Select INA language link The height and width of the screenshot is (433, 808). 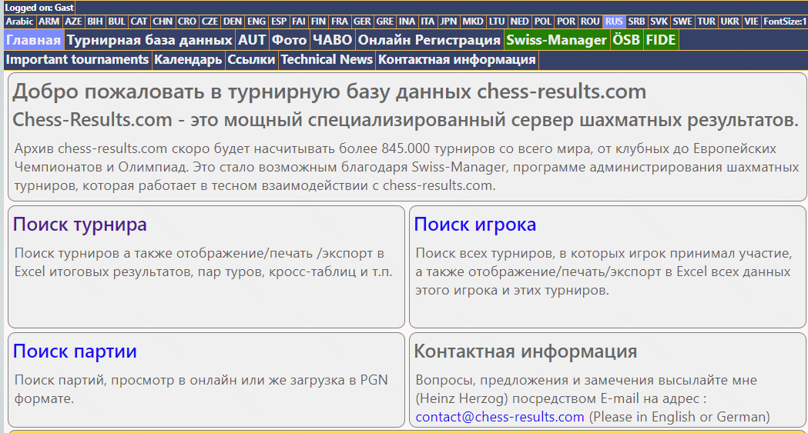click(x=407, y=22)
